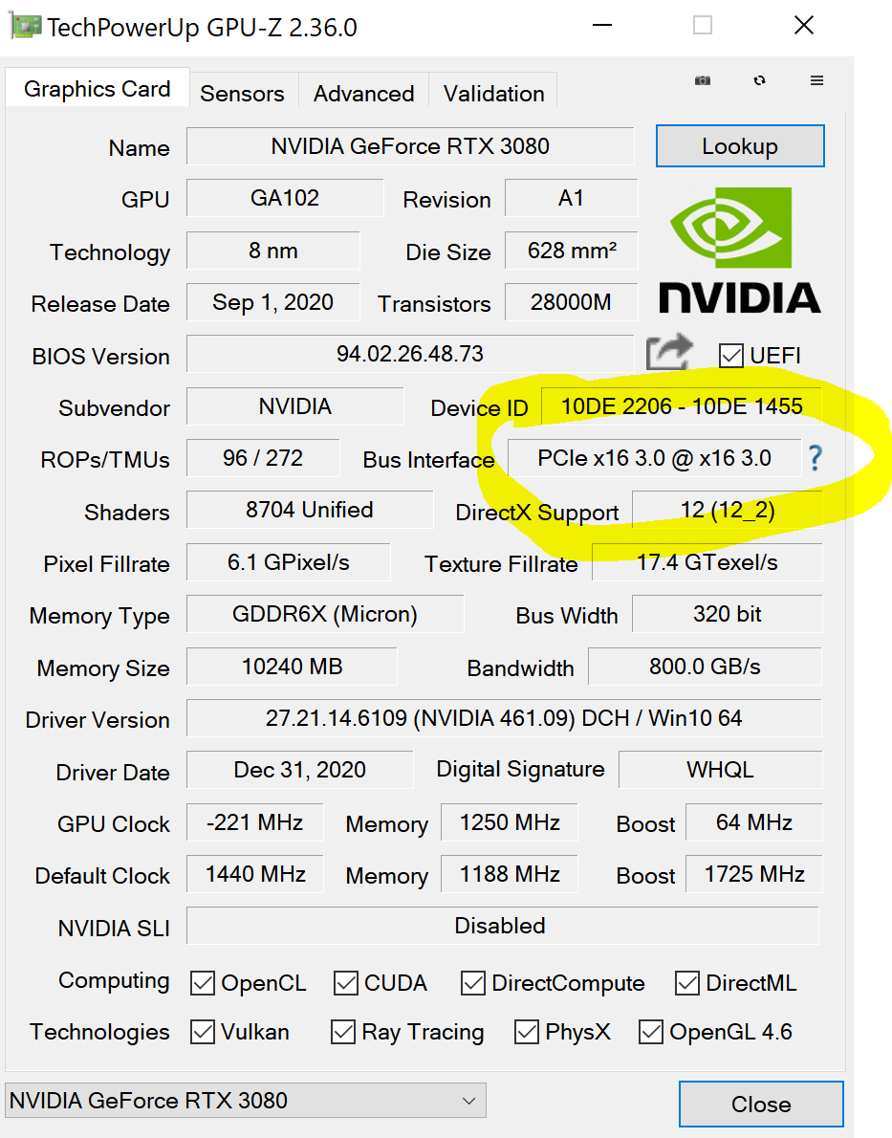
Task: Click the Bus Width field 320 bit
Action: [x=728, y=614]
